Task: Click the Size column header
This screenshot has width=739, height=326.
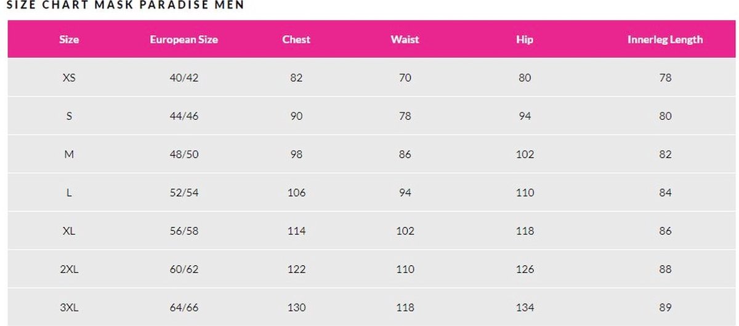Action: (69, 39)
